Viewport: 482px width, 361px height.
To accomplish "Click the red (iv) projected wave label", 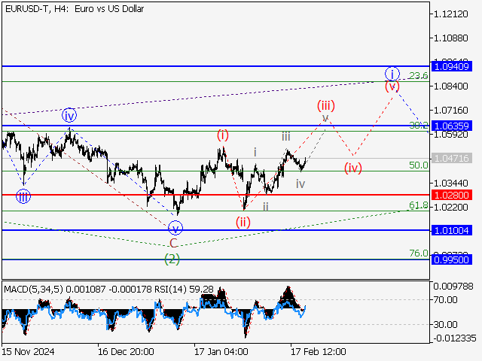I will (x=352, y=167).
